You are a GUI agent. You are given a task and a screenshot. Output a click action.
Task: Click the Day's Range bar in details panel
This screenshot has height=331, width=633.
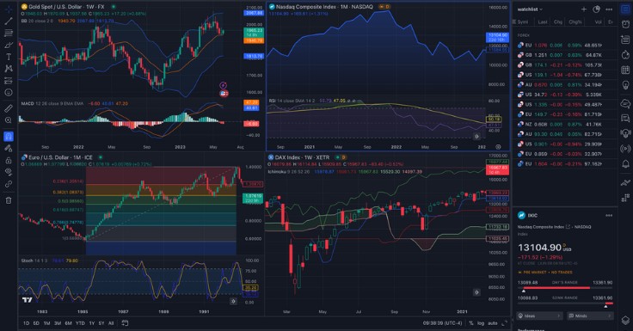click(565, 288)
